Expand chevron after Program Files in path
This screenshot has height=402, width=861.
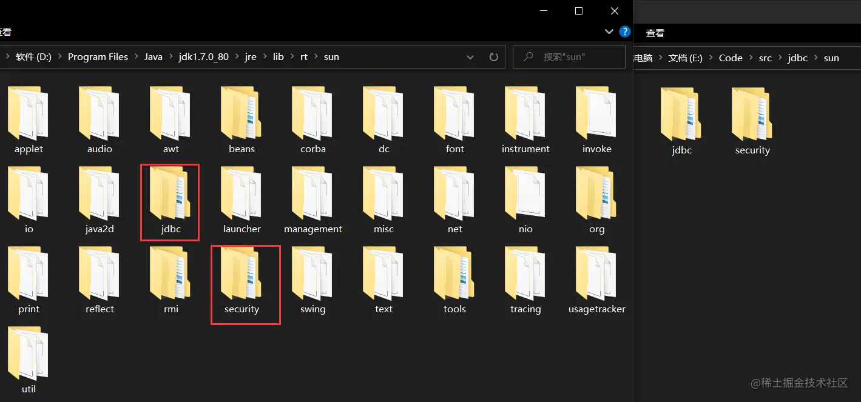tap(136, 57)
